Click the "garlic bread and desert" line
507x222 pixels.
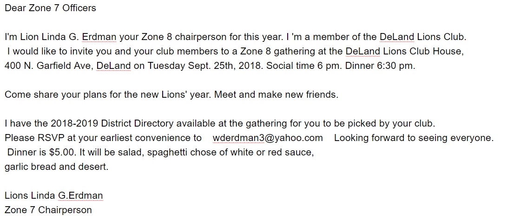[56, 167]
